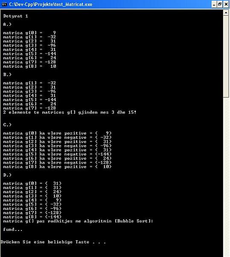
Task: Click the 'g[0] ka vlere pozitive' line
Action: [x=57, y=133]
